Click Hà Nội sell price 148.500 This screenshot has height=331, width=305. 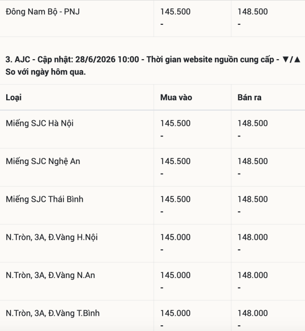coord(253,123)
